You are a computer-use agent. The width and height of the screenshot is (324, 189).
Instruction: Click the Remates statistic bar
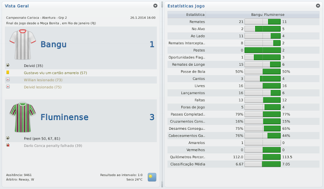point(262,21)
